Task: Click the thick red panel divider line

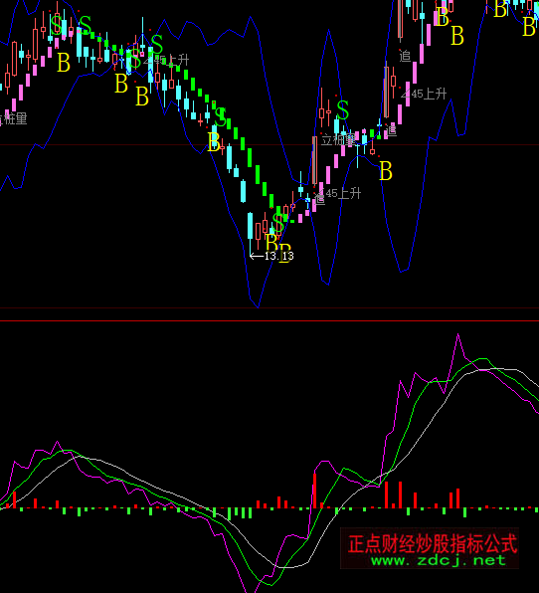Action: (x=269, y=320)
